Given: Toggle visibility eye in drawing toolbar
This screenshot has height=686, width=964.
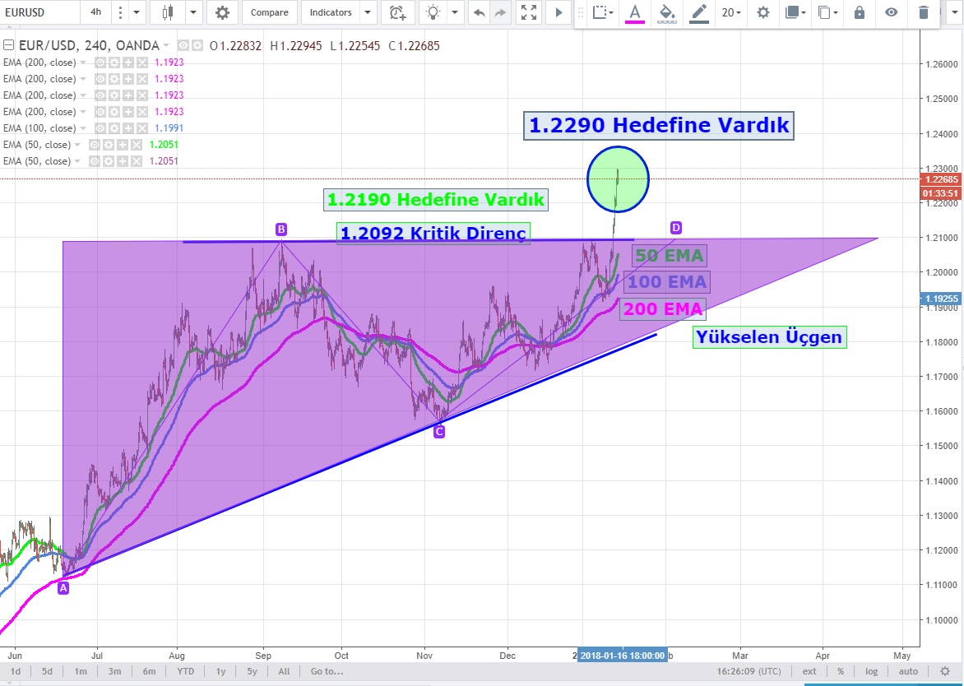Looking at the screenshot, I should 892,12.
